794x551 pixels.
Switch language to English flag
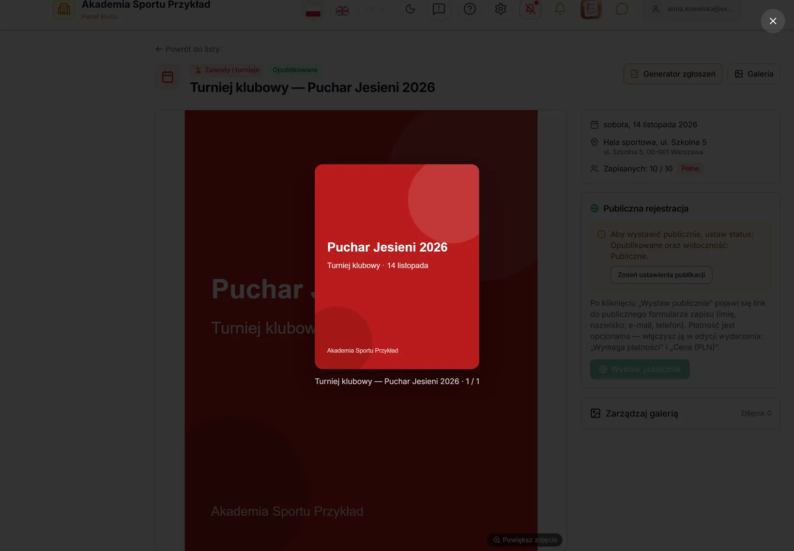click(x=342, y=10)
